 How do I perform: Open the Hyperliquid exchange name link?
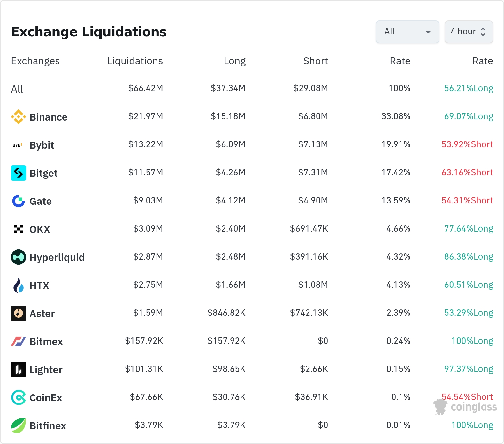[57, 257]
